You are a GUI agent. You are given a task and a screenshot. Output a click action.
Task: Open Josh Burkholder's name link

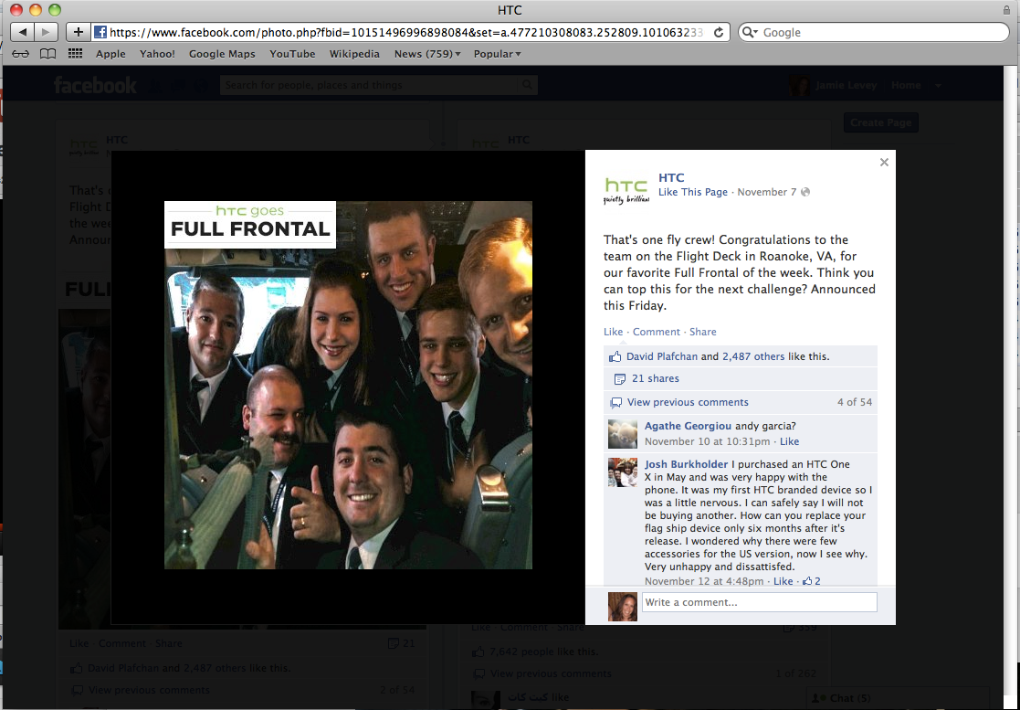687,465
